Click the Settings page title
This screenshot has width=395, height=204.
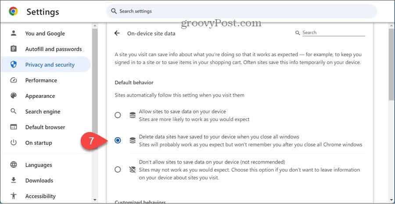43,11
